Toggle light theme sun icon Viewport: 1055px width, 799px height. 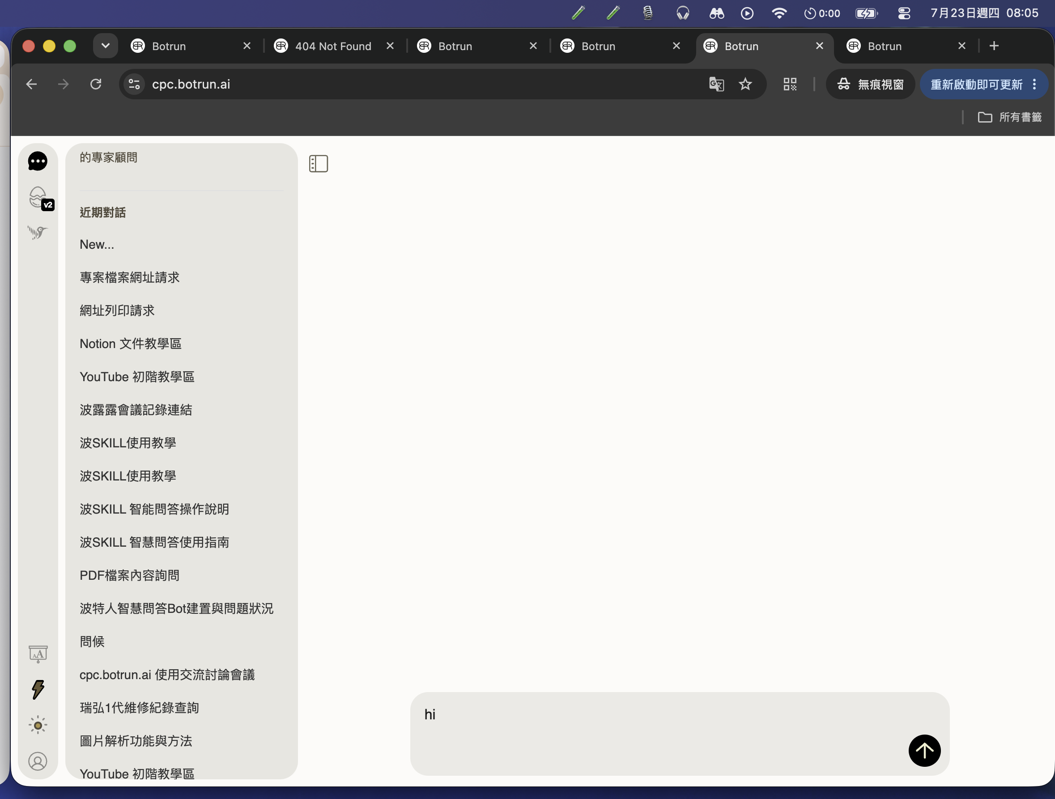[38, 725]
